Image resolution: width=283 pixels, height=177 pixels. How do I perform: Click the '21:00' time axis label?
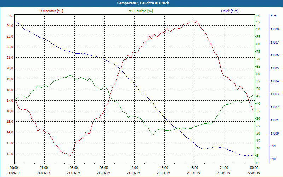(x=224, y=167)
